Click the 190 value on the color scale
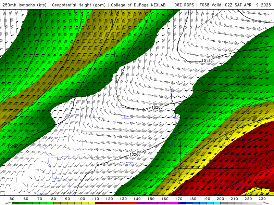The width and height of the screenshot is (274, 205). click(x=207, y=199)
